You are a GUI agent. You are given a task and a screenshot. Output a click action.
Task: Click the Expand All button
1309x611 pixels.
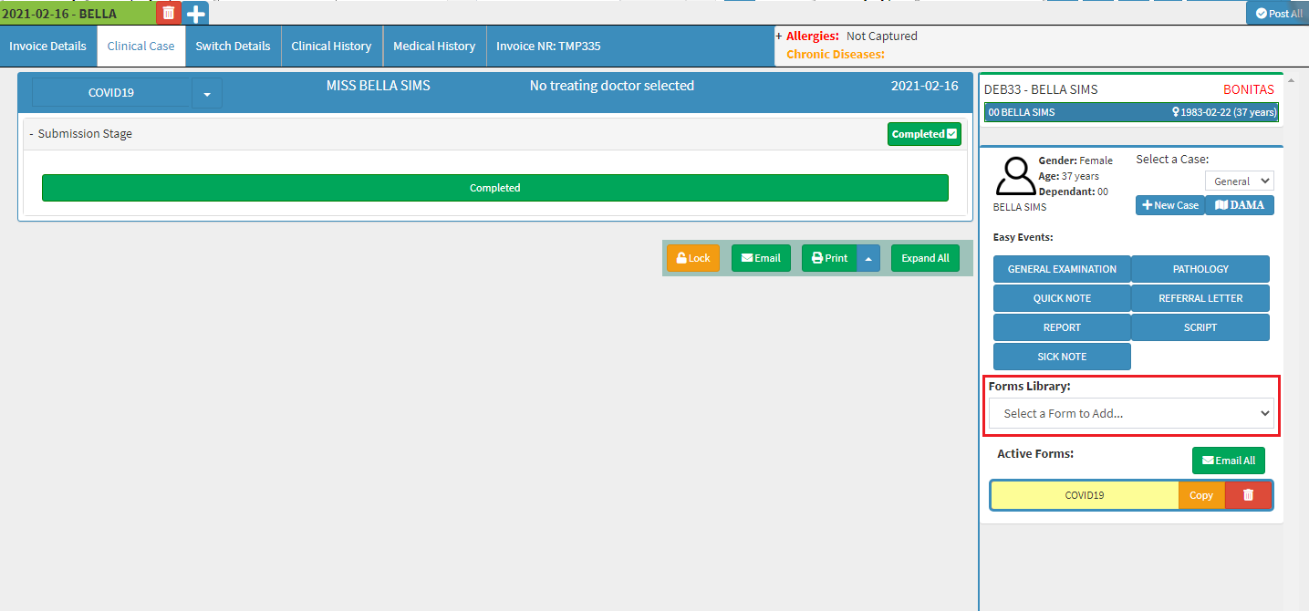[x=925, y=258]
